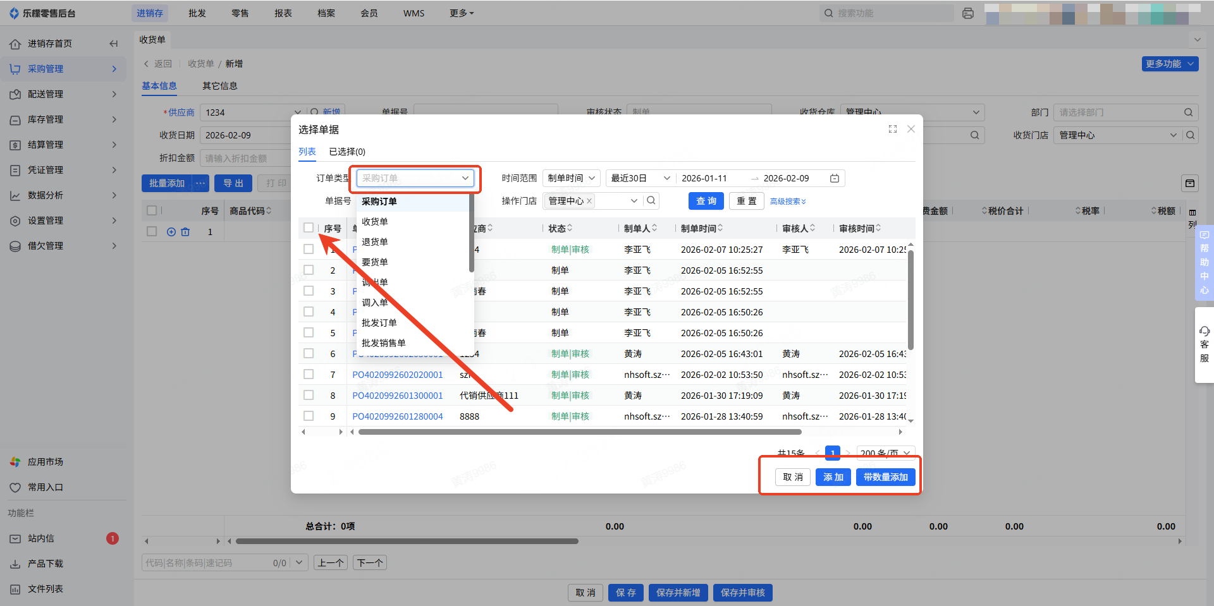This screenshot has width=1214, height=606.
Task: Click the 乐檬零售后台 logo
Action: [x=42, y=13]
